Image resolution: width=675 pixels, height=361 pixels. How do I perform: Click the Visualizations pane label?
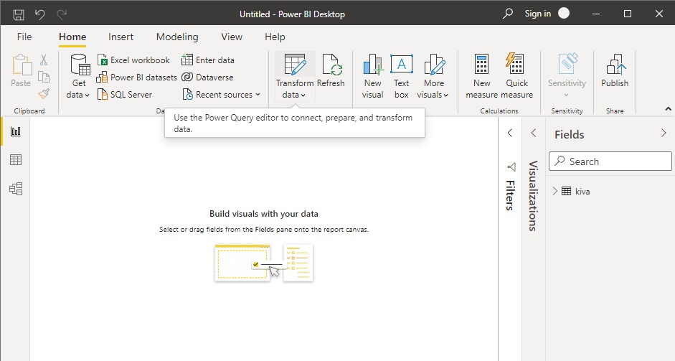(534, 196)
